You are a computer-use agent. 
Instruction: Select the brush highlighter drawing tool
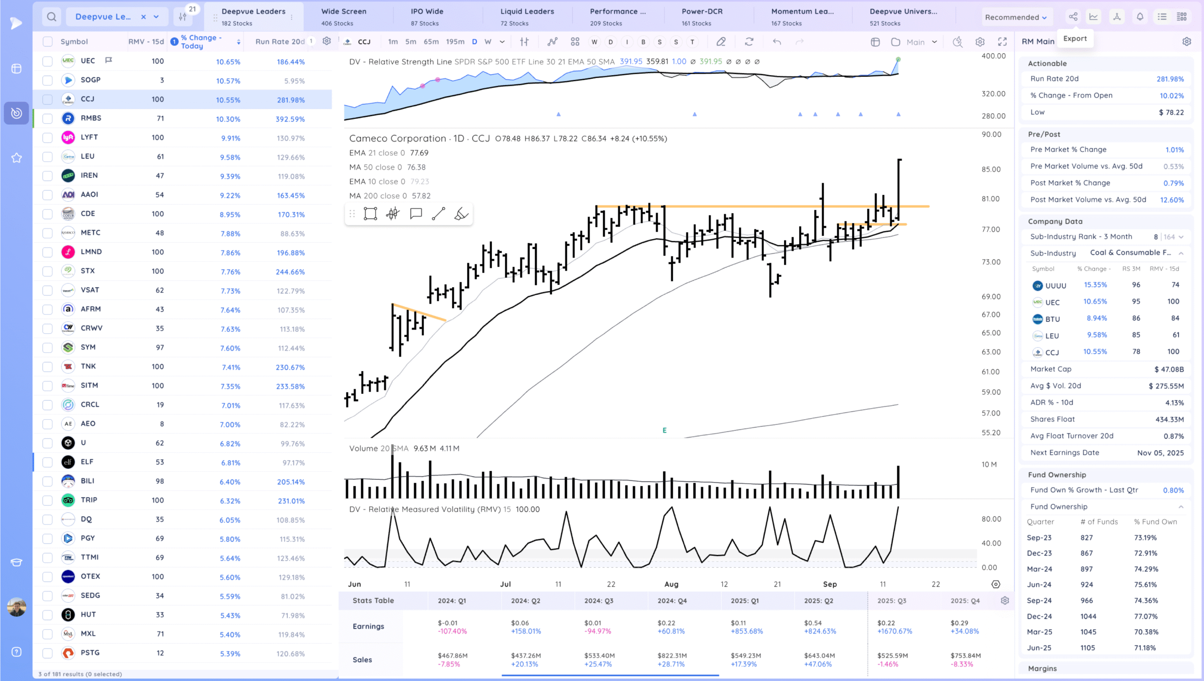[461, 214]
